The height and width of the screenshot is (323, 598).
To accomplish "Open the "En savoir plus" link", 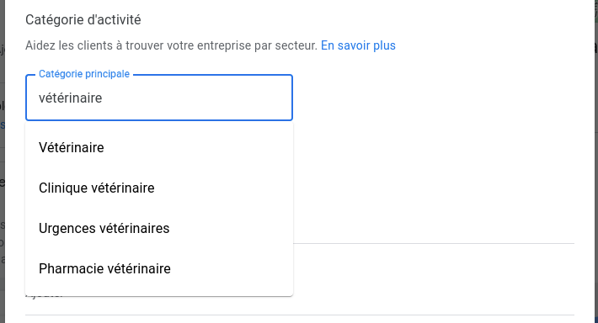I will click(358, 45).
